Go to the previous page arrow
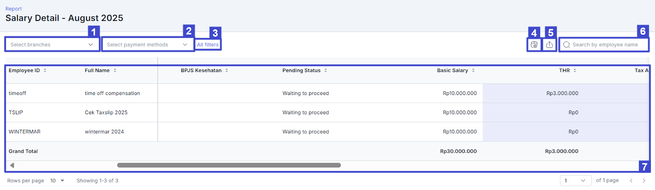 point(631,181)
